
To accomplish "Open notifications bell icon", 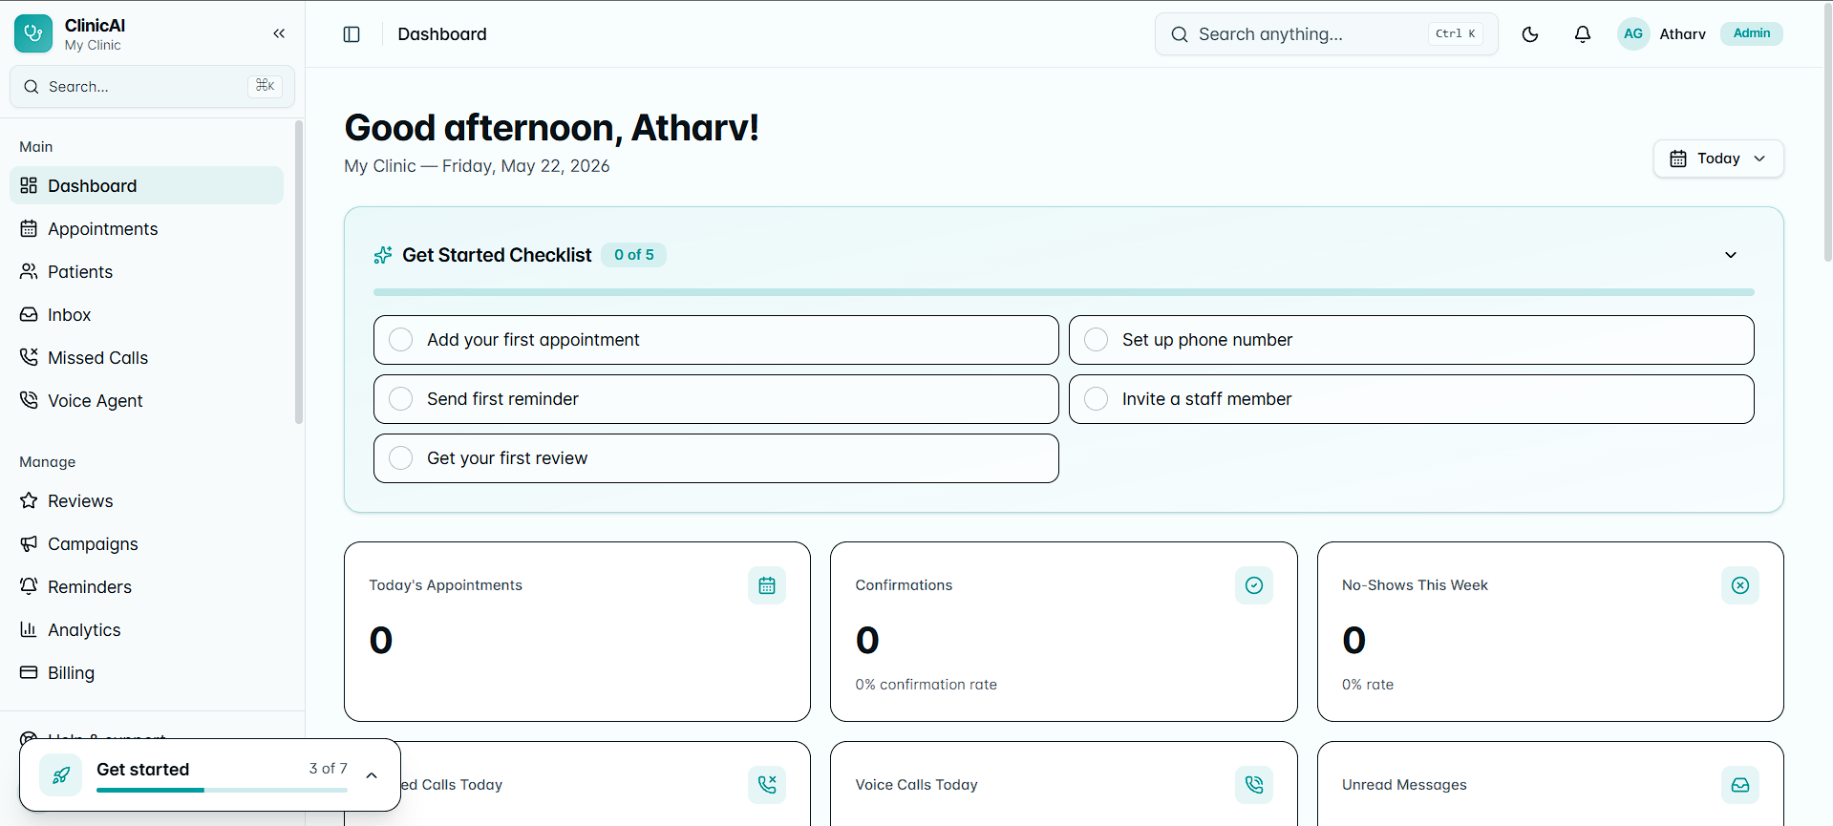I will point(1583,34).
